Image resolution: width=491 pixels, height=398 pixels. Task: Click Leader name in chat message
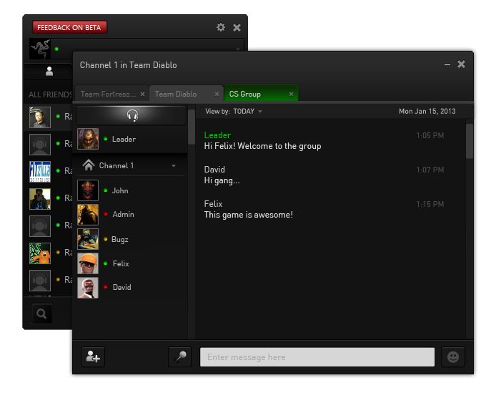(217, 135)
